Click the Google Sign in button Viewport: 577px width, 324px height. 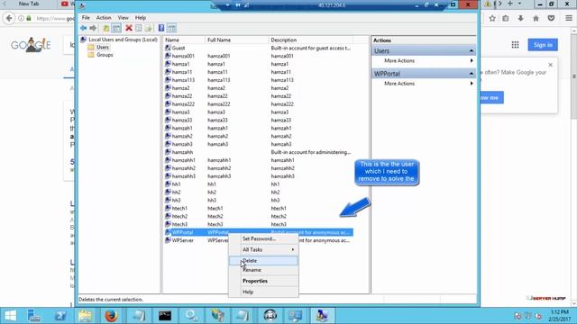click(543, 45)
